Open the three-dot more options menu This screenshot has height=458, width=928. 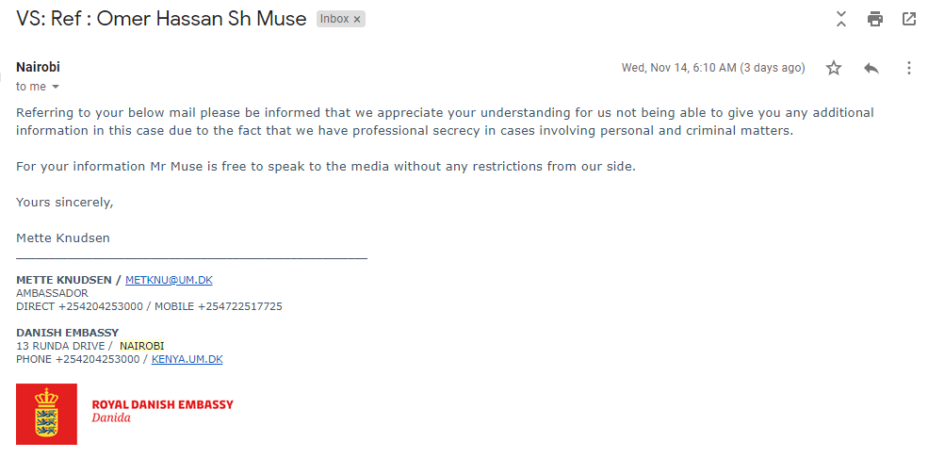[x=909, y=68]
